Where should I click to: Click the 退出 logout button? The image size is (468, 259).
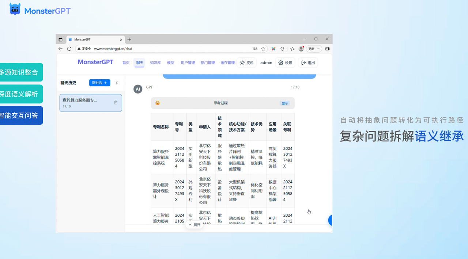308,63
